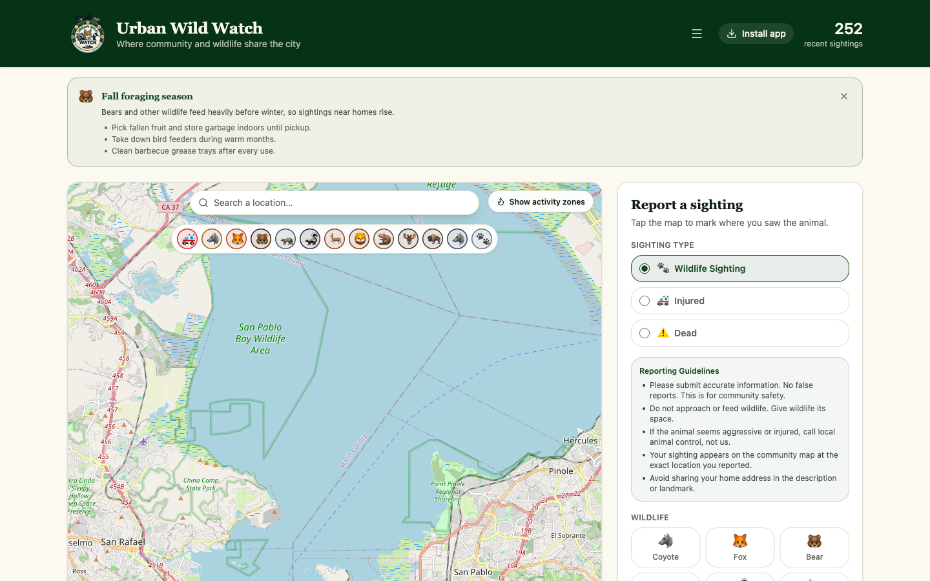Image resolution: width=930 pixels, height=581 pixels.
Task: Filter map sightings by raccoon
Action: (x=285, y=239)
